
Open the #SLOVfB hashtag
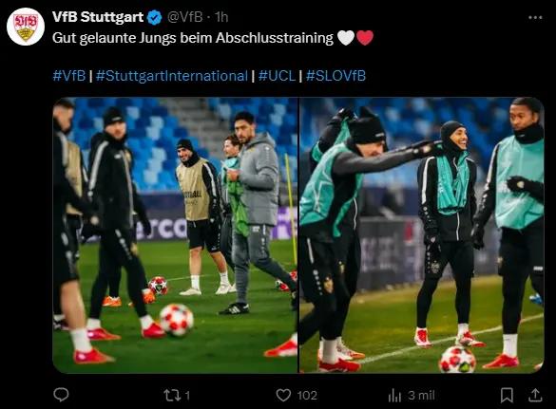point(336,76)
